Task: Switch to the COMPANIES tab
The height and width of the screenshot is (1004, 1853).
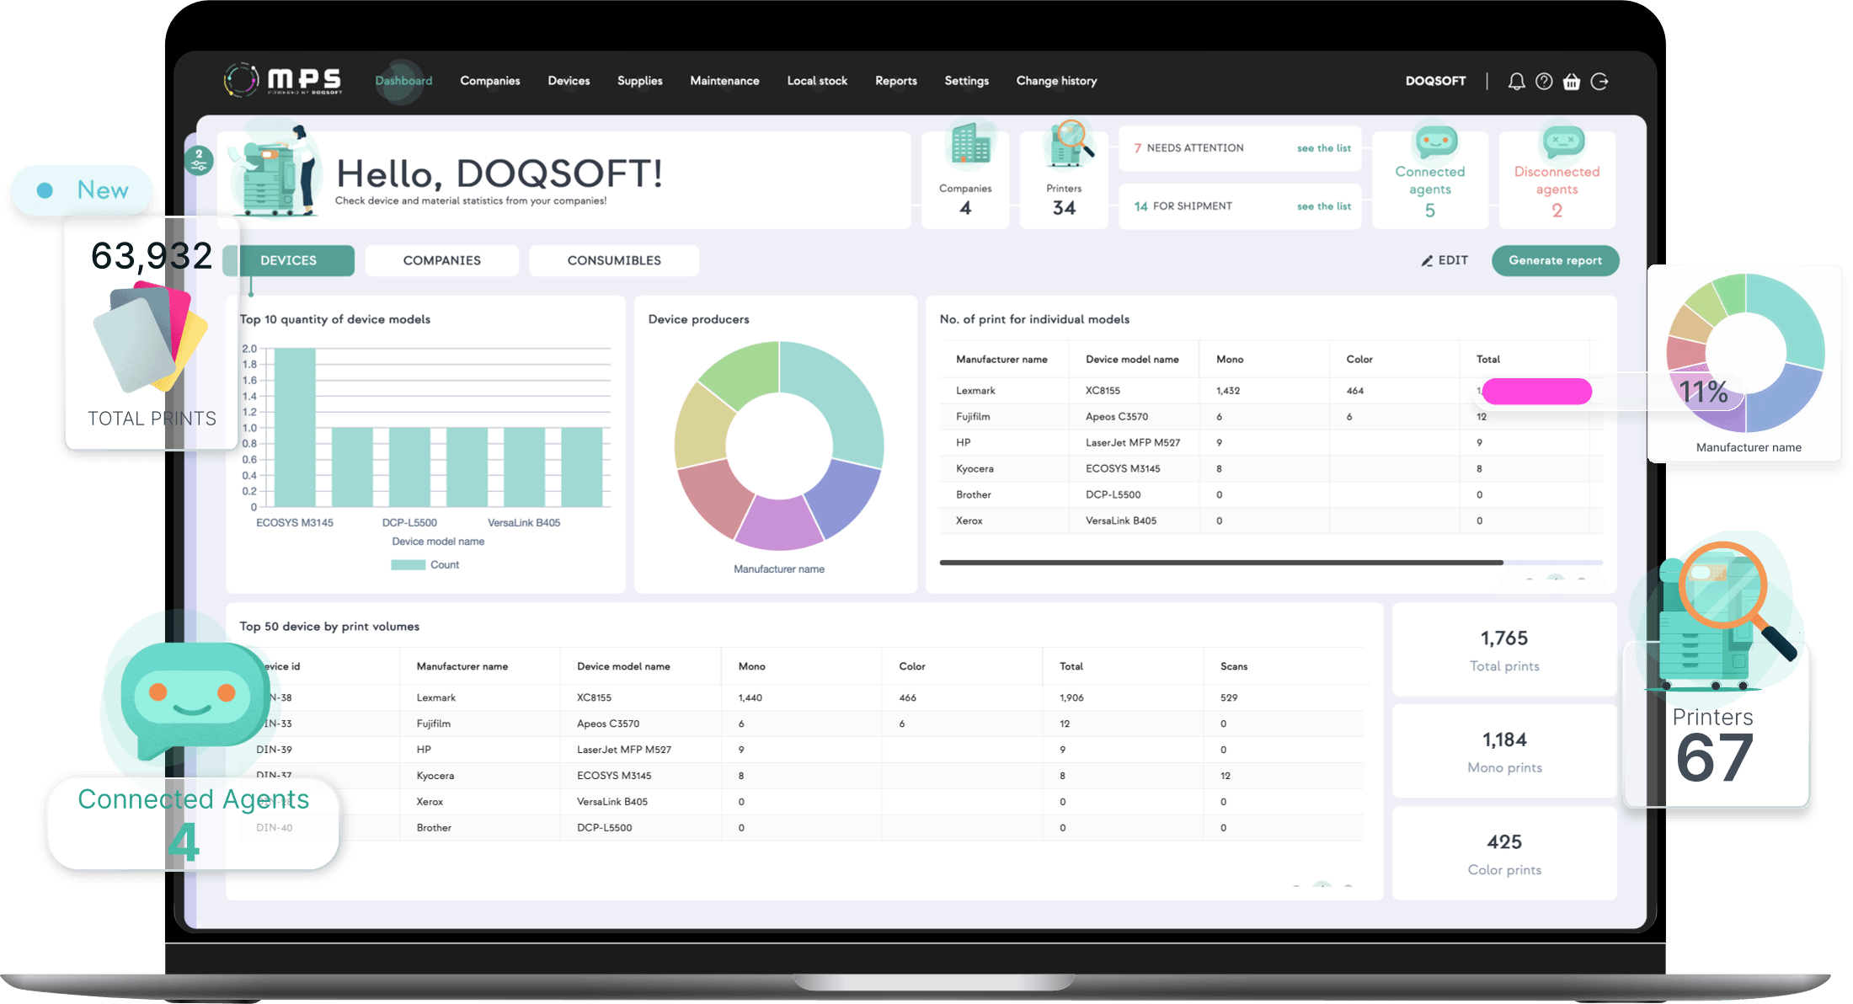Action: 442,260
